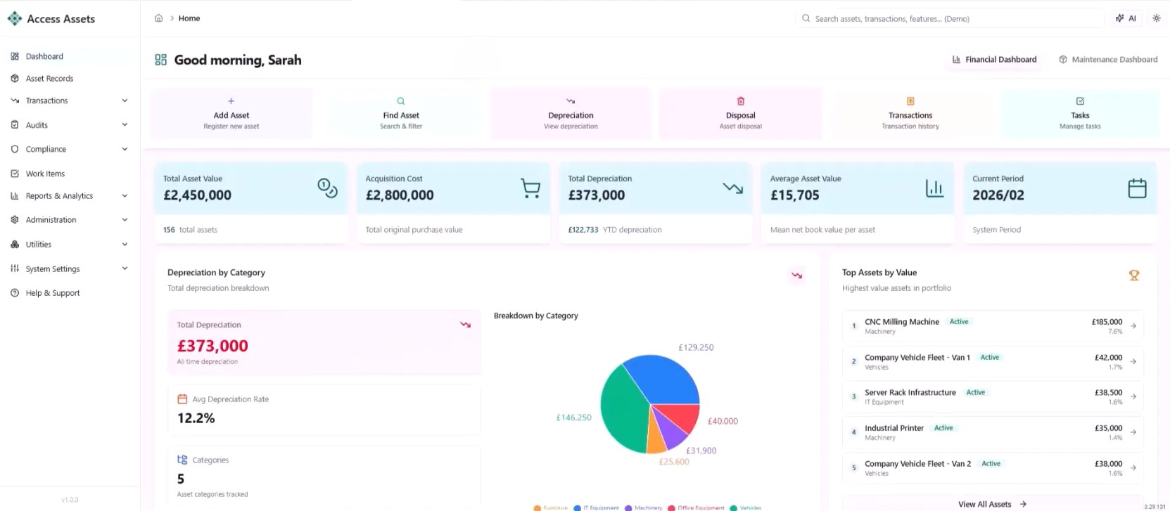Click the Disposal trash icon

740,101
